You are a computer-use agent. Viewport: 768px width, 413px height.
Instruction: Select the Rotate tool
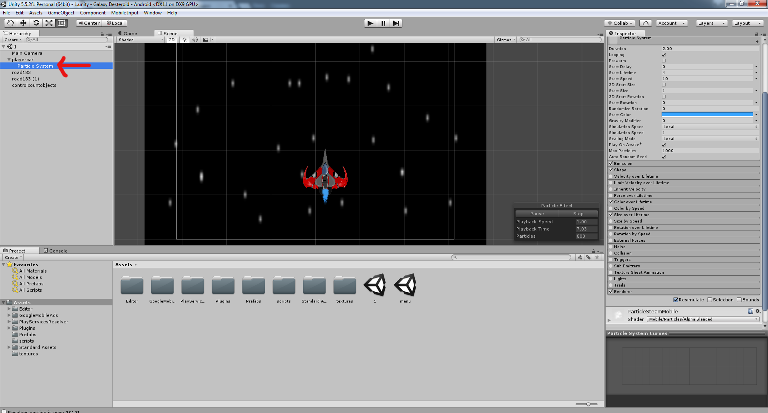point(36,23)
